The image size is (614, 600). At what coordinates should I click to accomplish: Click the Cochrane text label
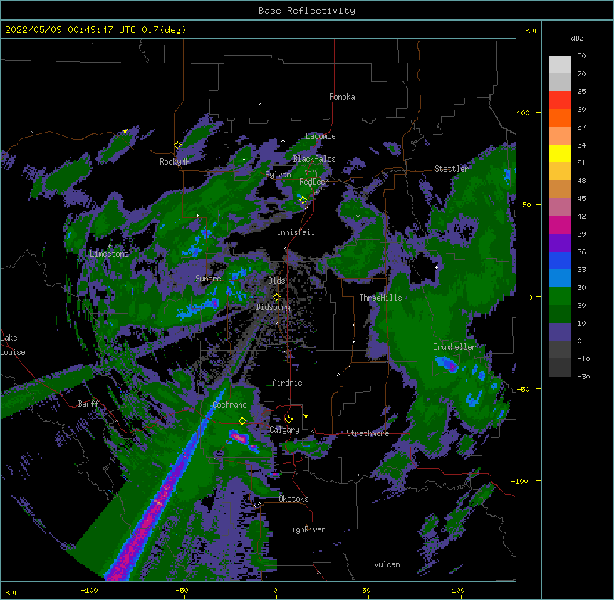pos(229,405)
